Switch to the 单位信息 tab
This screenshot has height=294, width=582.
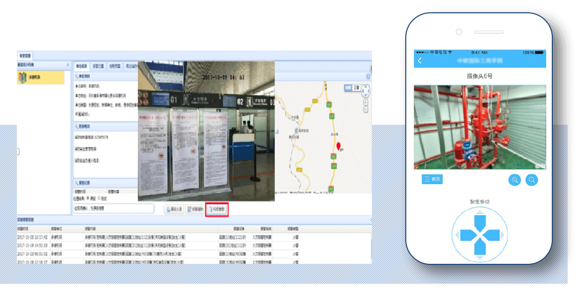(81, 66)
